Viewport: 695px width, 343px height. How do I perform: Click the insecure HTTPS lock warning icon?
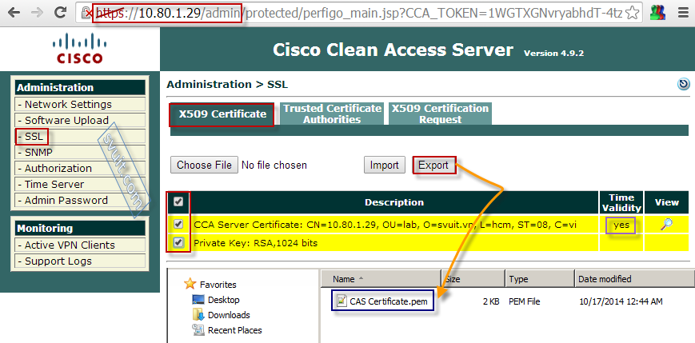(87, 14)
